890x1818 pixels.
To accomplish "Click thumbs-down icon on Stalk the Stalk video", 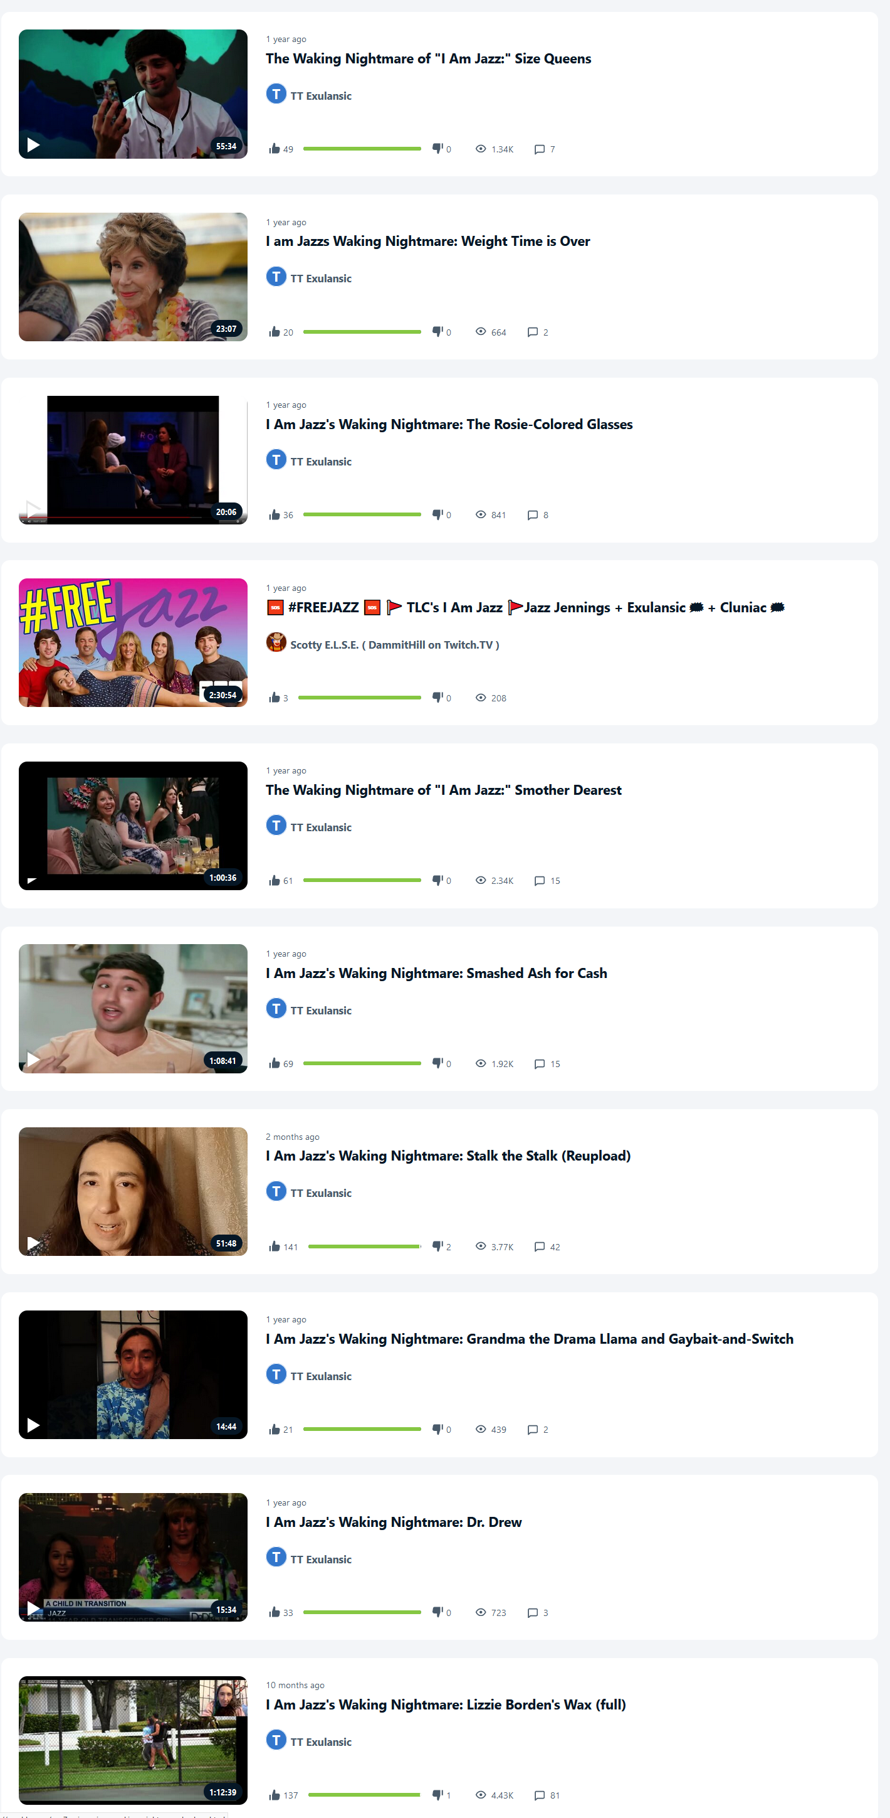I will 437,1247.
